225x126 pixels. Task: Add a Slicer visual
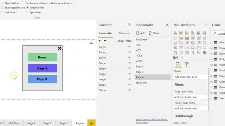coord(175,52)
